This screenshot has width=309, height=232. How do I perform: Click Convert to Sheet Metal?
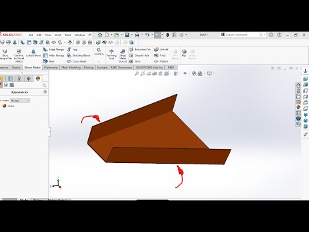19,55
